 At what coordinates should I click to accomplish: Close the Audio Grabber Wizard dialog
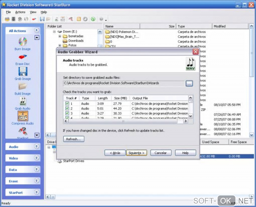(x=196, y=52)
